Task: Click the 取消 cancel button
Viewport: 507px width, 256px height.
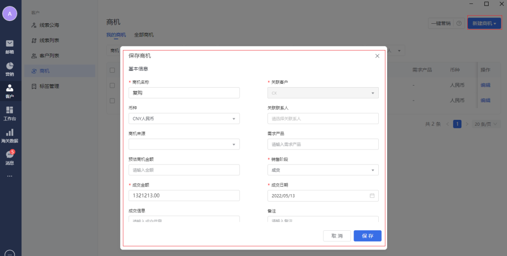Action: click(337, 236)
